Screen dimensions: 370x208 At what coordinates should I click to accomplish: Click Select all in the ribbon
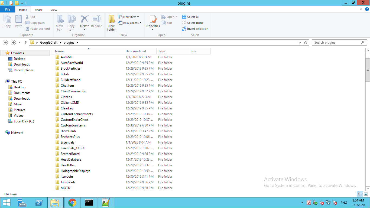[x=191, y=17]
